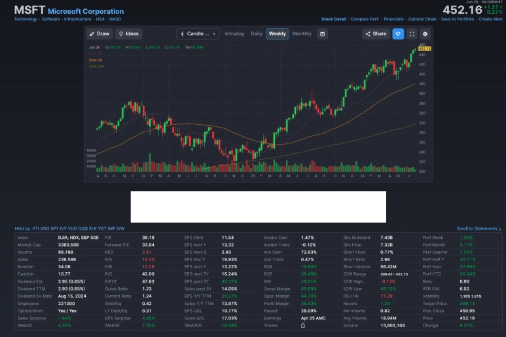Click the RSI (14) value 71.29
The width and height of the screenshot is (506, 337).
(x=386, y=296)
